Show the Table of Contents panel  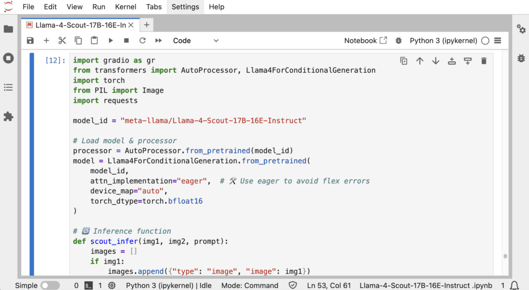point(8,87)
